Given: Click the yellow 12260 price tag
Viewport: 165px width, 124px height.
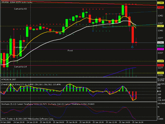Looking at the screenshot, I should click(x=161, y=73).
